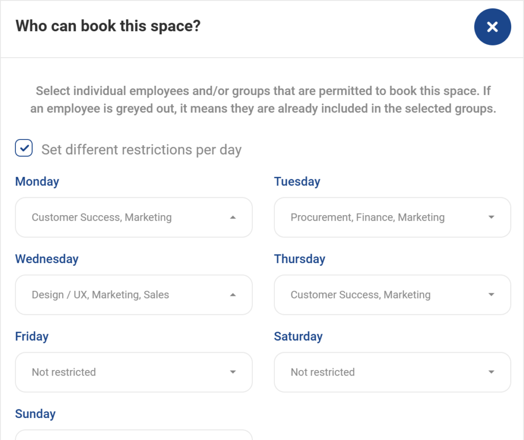Open the Friday 'Not restricted' dropdown
The width and height of the screenshot is (524, 440).
[x=134, y=372]
